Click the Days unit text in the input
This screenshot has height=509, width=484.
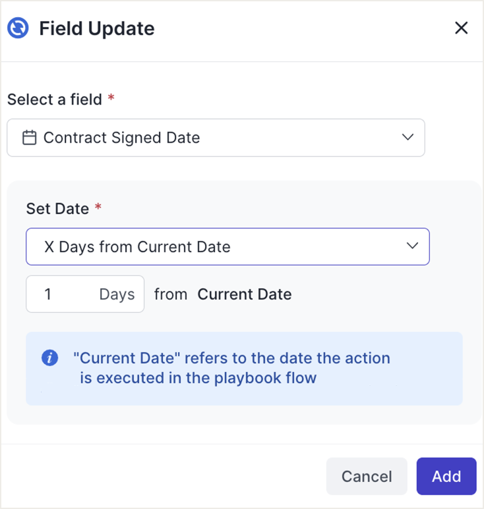click(117, 294)
